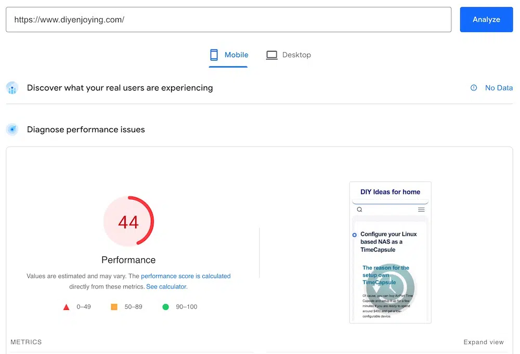Click 'DIY Ideas for home' preview title
Image resolution: width=520 pixels, height=354 pixels.
point(391,192)
